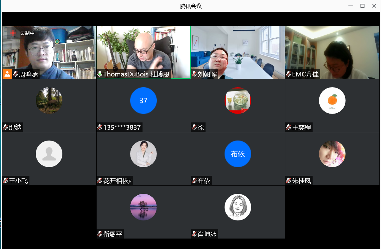Screen dimensions: 381x249
Task: Click 徐's flower bowl avatar
Action: click(238, 101)
